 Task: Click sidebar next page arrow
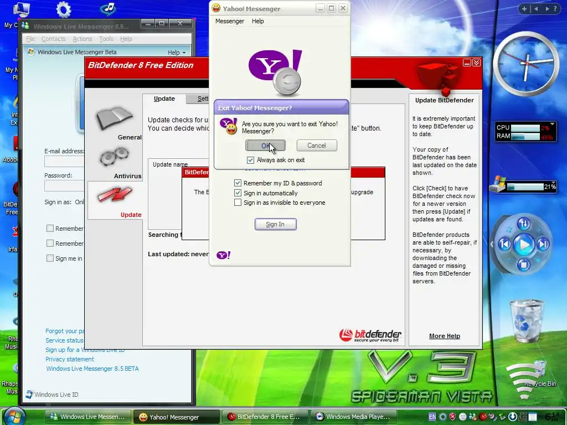(547, 9)
